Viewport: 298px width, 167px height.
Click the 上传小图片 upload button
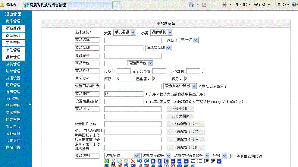coord(180,109)
